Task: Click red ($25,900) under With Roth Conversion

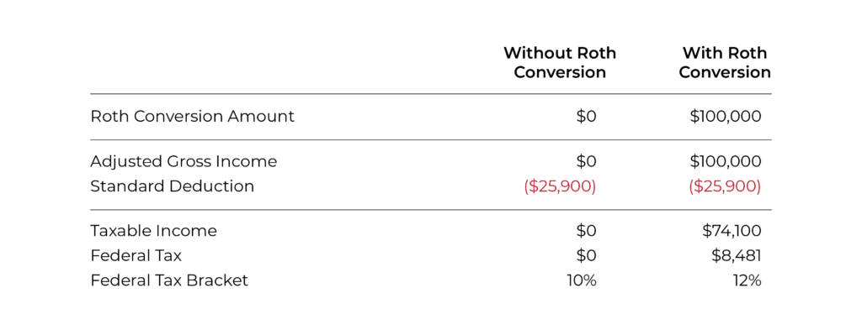Action: [725, 186]
